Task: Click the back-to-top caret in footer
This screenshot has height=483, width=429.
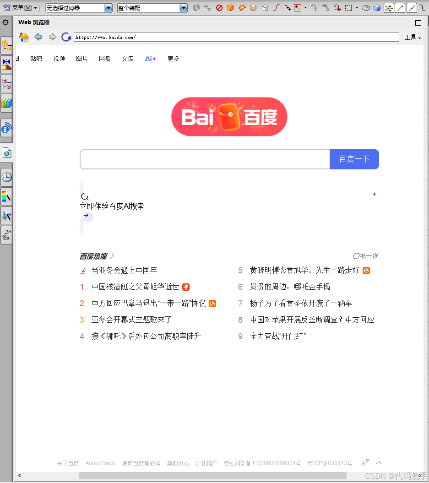Action: 379,463
